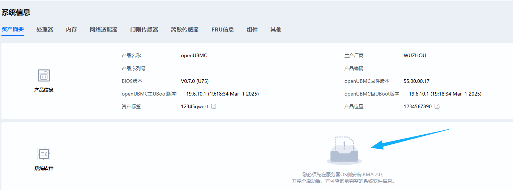Open the 其他 tab
The image size is (513, 190).
[276, 30]
